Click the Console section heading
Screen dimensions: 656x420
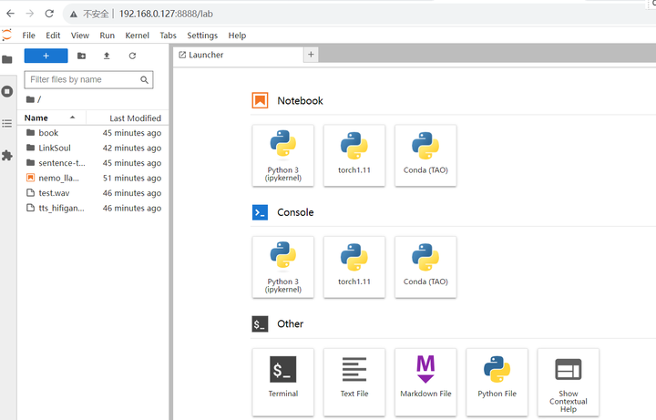295,212
